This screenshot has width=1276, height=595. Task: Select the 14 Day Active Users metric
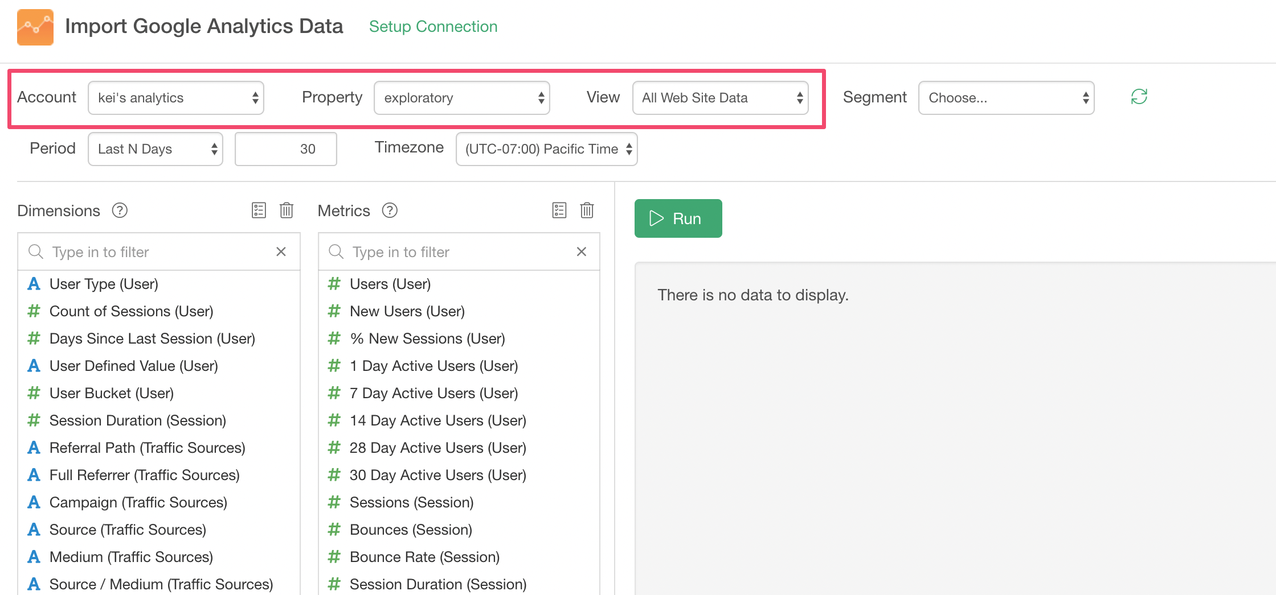pos(459,420)
